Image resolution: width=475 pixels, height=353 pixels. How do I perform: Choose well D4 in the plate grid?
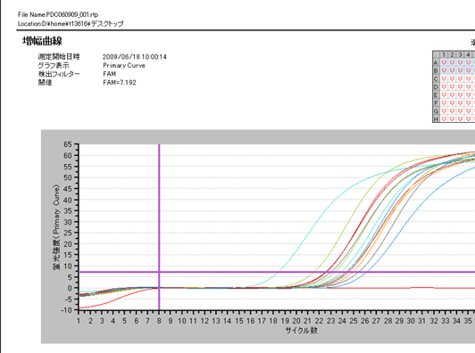[x=469, y=86]
